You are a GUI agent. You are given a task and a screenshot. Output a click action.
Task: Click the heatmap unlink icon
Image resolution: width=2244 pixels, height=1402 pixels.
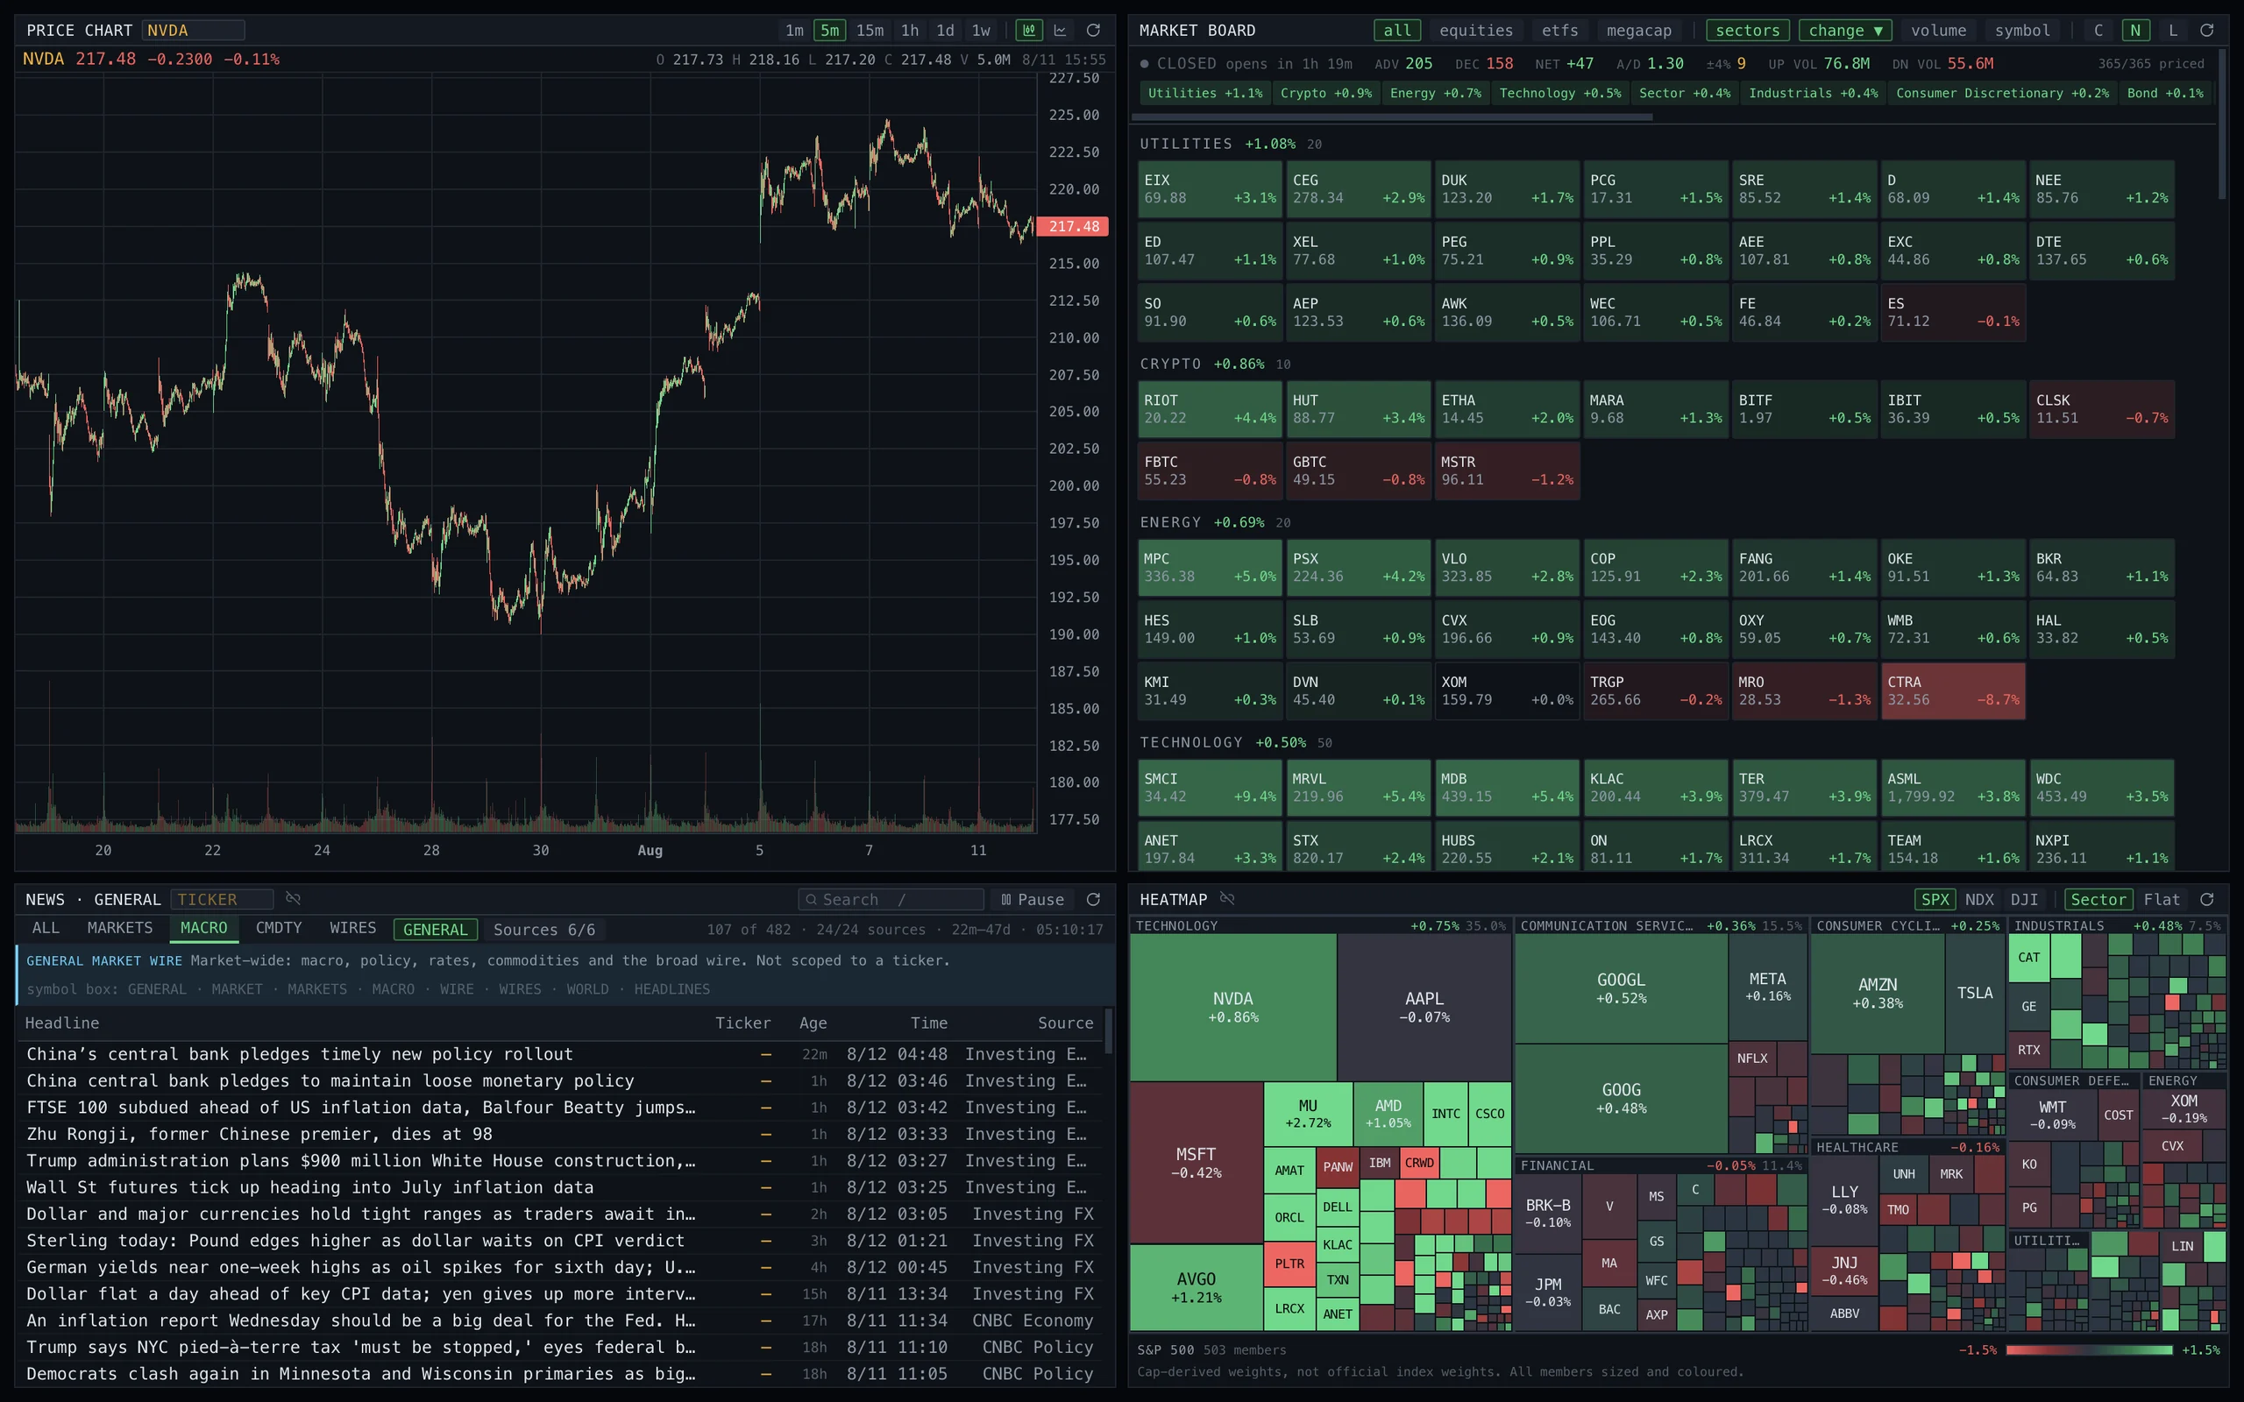[x=1227, y=898]
